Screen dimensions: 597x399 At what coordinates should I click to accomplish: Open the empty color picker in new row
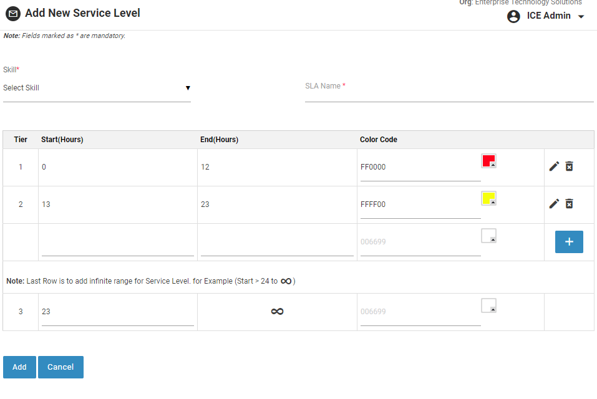pos(488,236)
